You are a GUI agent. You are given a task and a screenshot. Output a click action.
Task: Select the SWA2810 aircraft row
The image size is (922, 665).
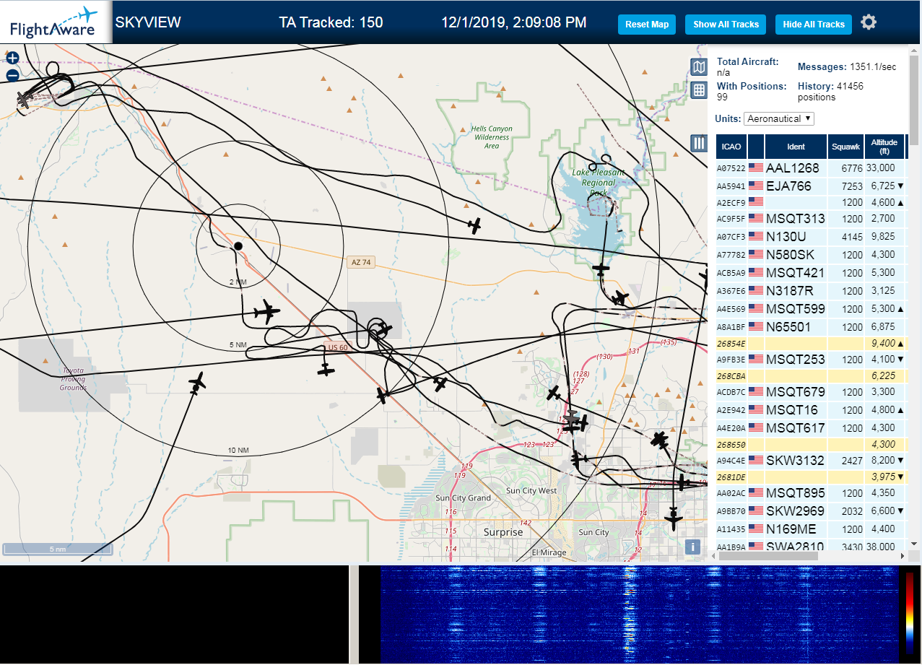810,546
